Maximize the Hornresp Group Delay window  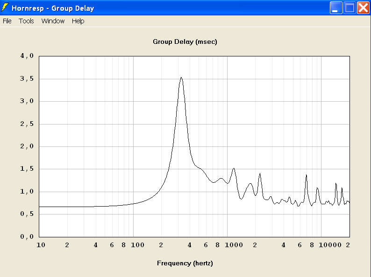click(x=350, y=8)
